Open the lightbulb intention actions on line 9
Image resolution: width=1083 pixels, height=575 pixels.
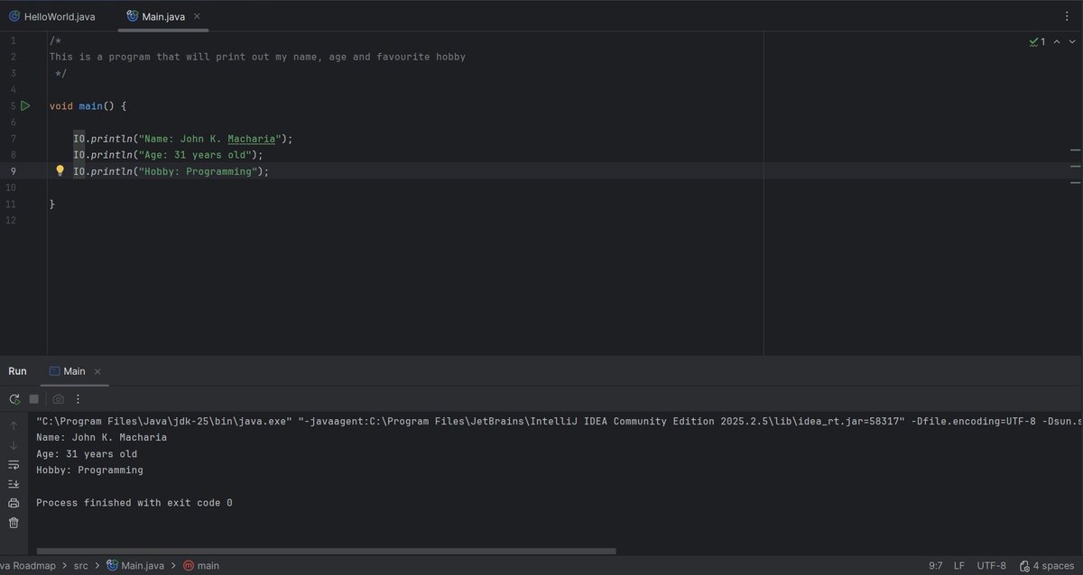pyautogui.click(x=60, y=170)
